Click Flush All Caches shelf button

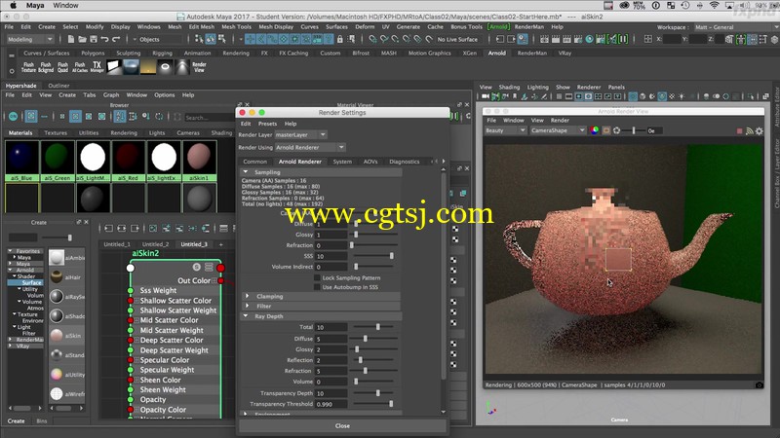[x=80, y=67]
